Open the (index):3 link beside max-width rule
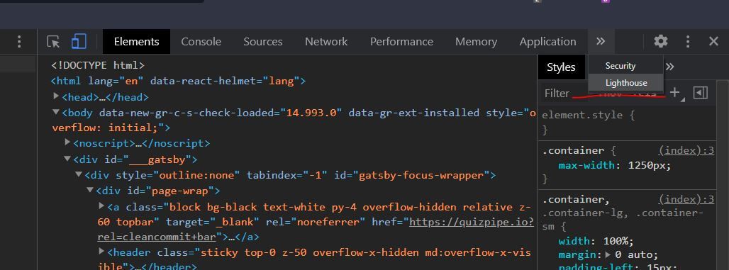Viewport: 729px width, 270px height. (686, 150)
